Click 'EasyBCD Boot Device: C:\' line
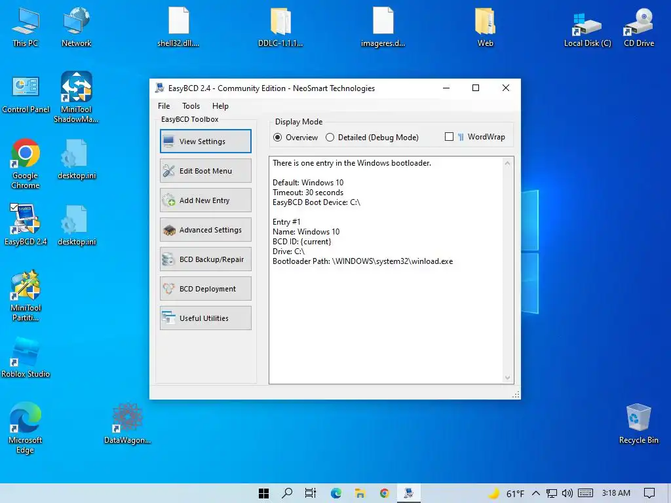Screen dimensions: 671x503 click(316, 202)
